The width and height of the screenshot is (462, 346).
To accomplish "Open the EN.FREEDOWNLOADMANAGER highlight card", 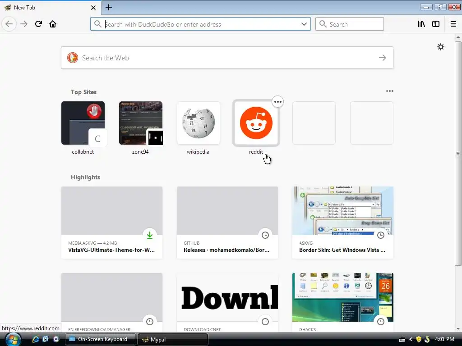I will [x=112, y=303].
